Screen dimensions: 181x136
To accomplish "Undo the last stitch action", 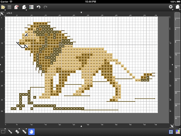I will 38,7.
